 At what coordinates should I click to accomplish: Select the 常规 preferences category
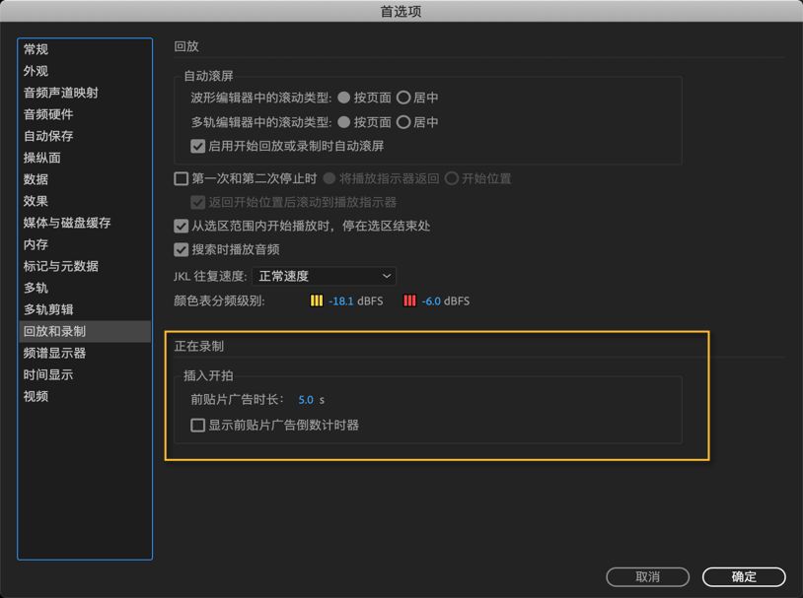click(x=34, y=48)
